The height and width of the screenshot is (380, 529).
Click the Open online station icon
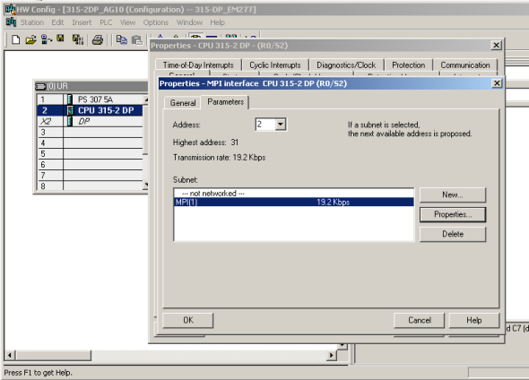click(x=46, y=39)
